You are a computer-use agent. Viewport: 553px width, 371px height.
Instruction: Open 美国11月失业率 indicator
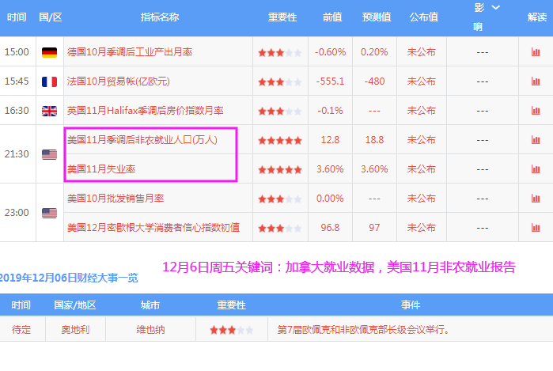tap(101, 169)
